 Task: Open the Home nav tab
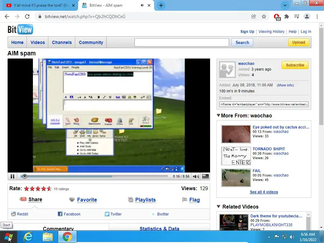tap(17, 42)
